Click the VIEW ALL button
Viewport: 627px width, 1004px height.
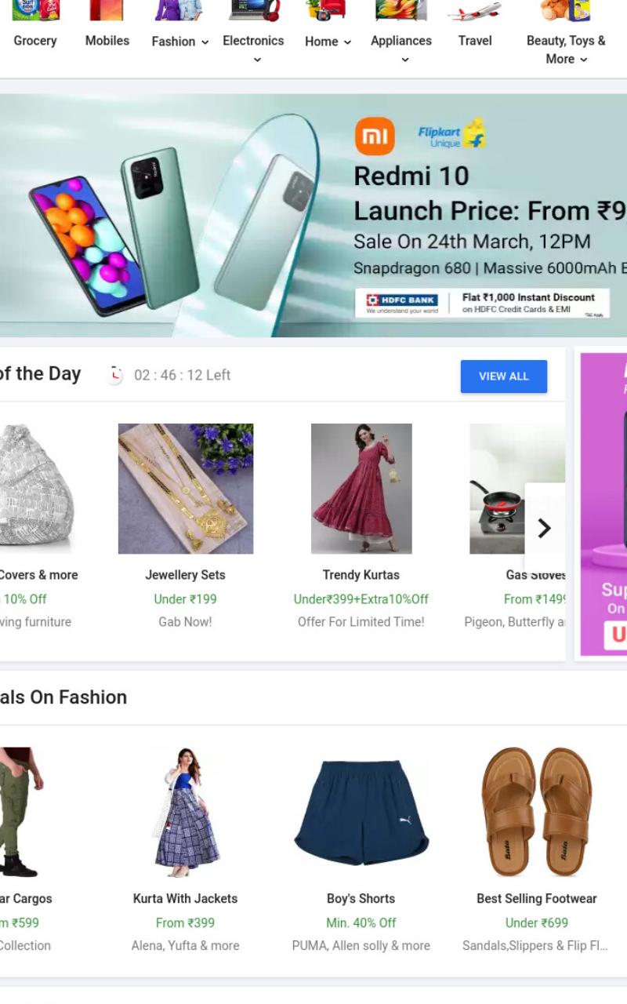pos(504,376)
